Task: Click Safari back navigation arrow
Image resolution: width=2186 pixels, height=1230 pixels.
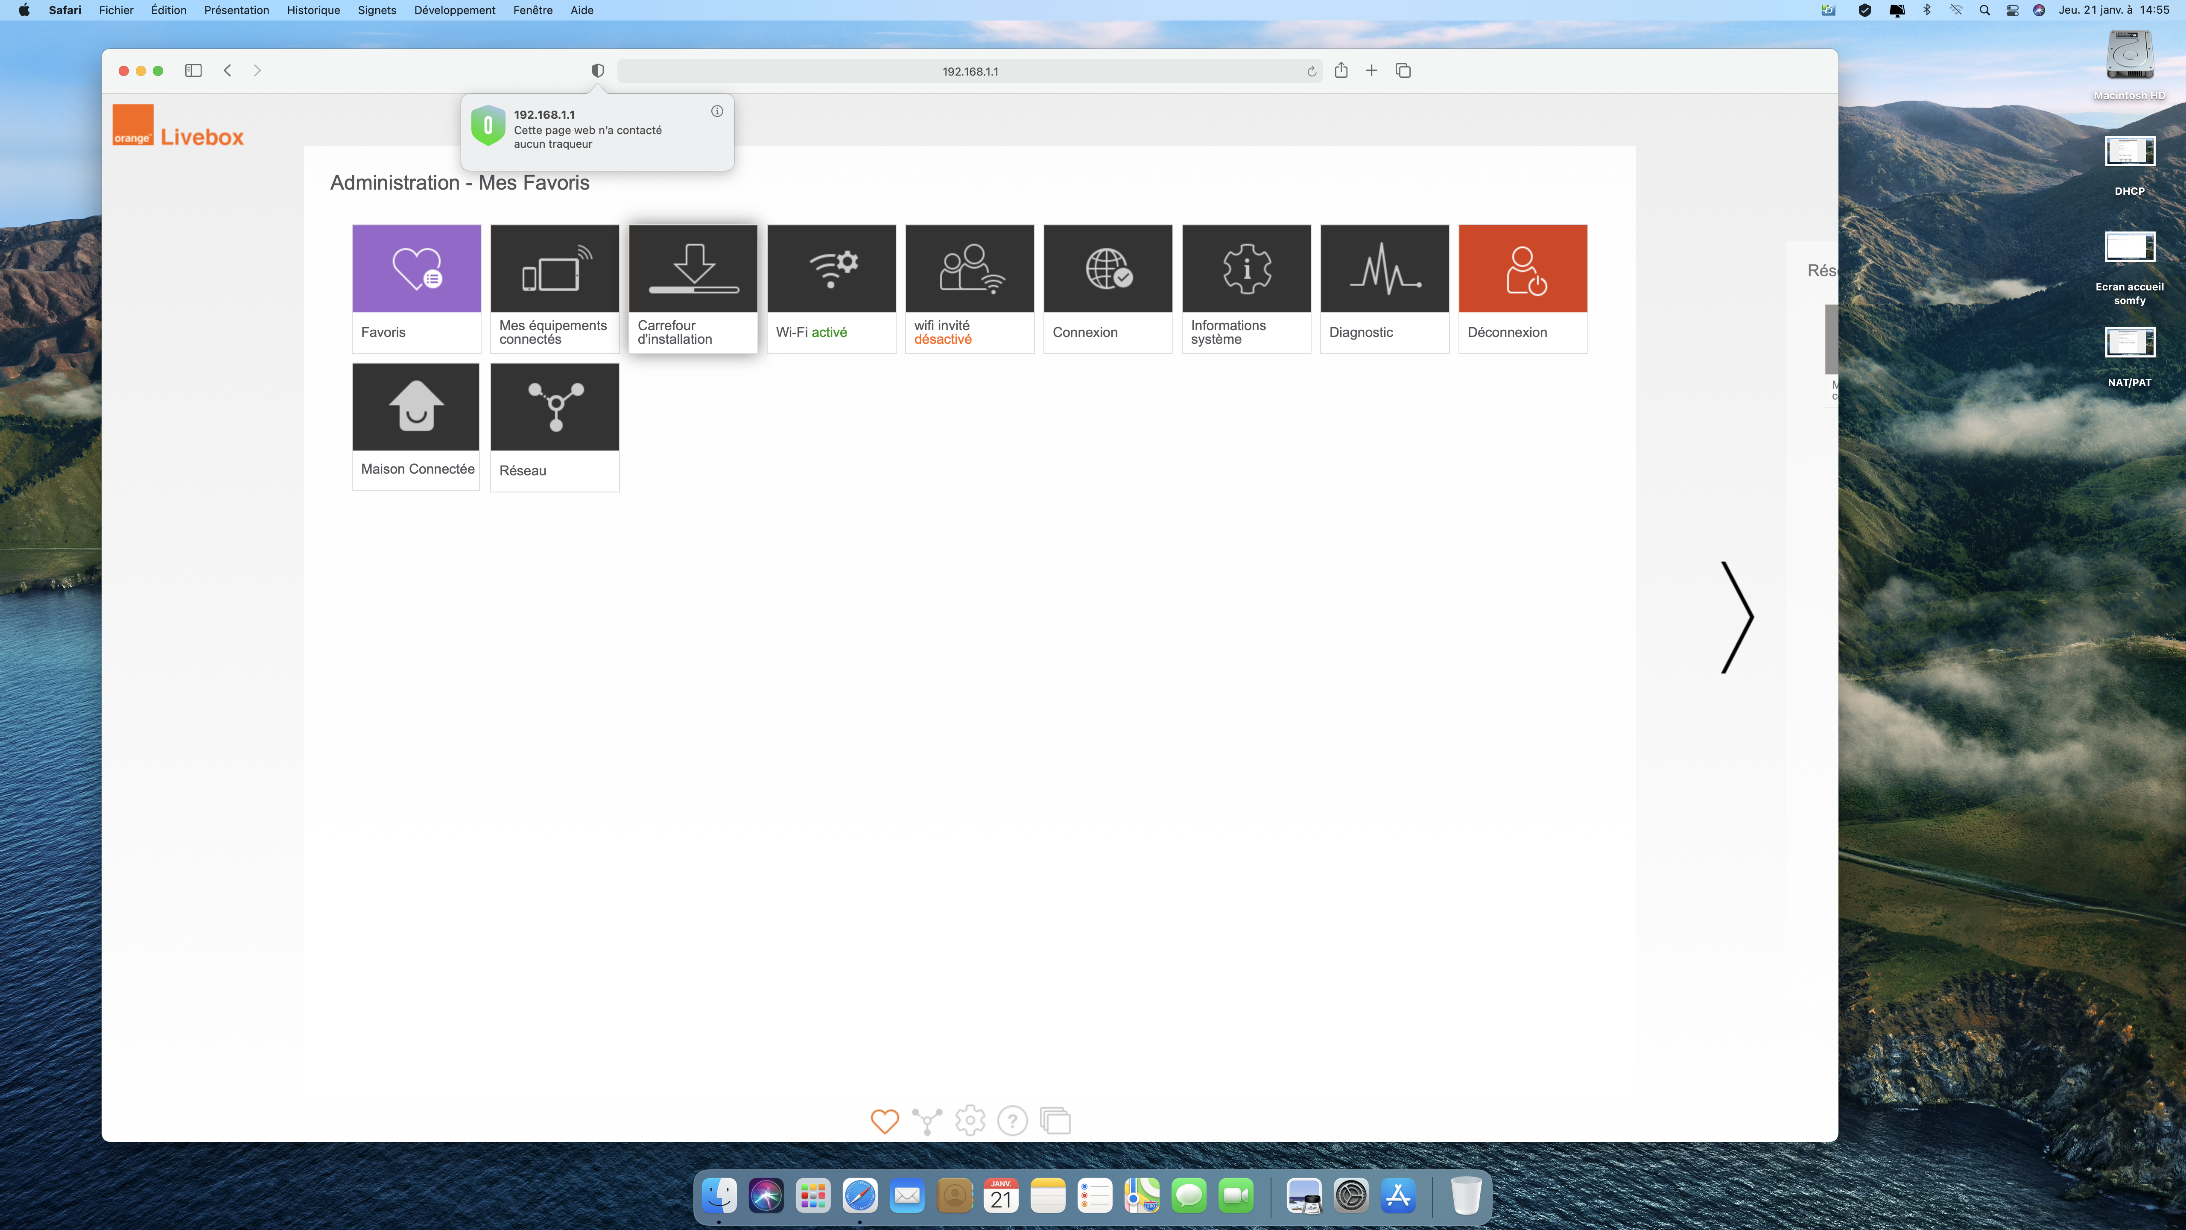Action: coord(228,70)
